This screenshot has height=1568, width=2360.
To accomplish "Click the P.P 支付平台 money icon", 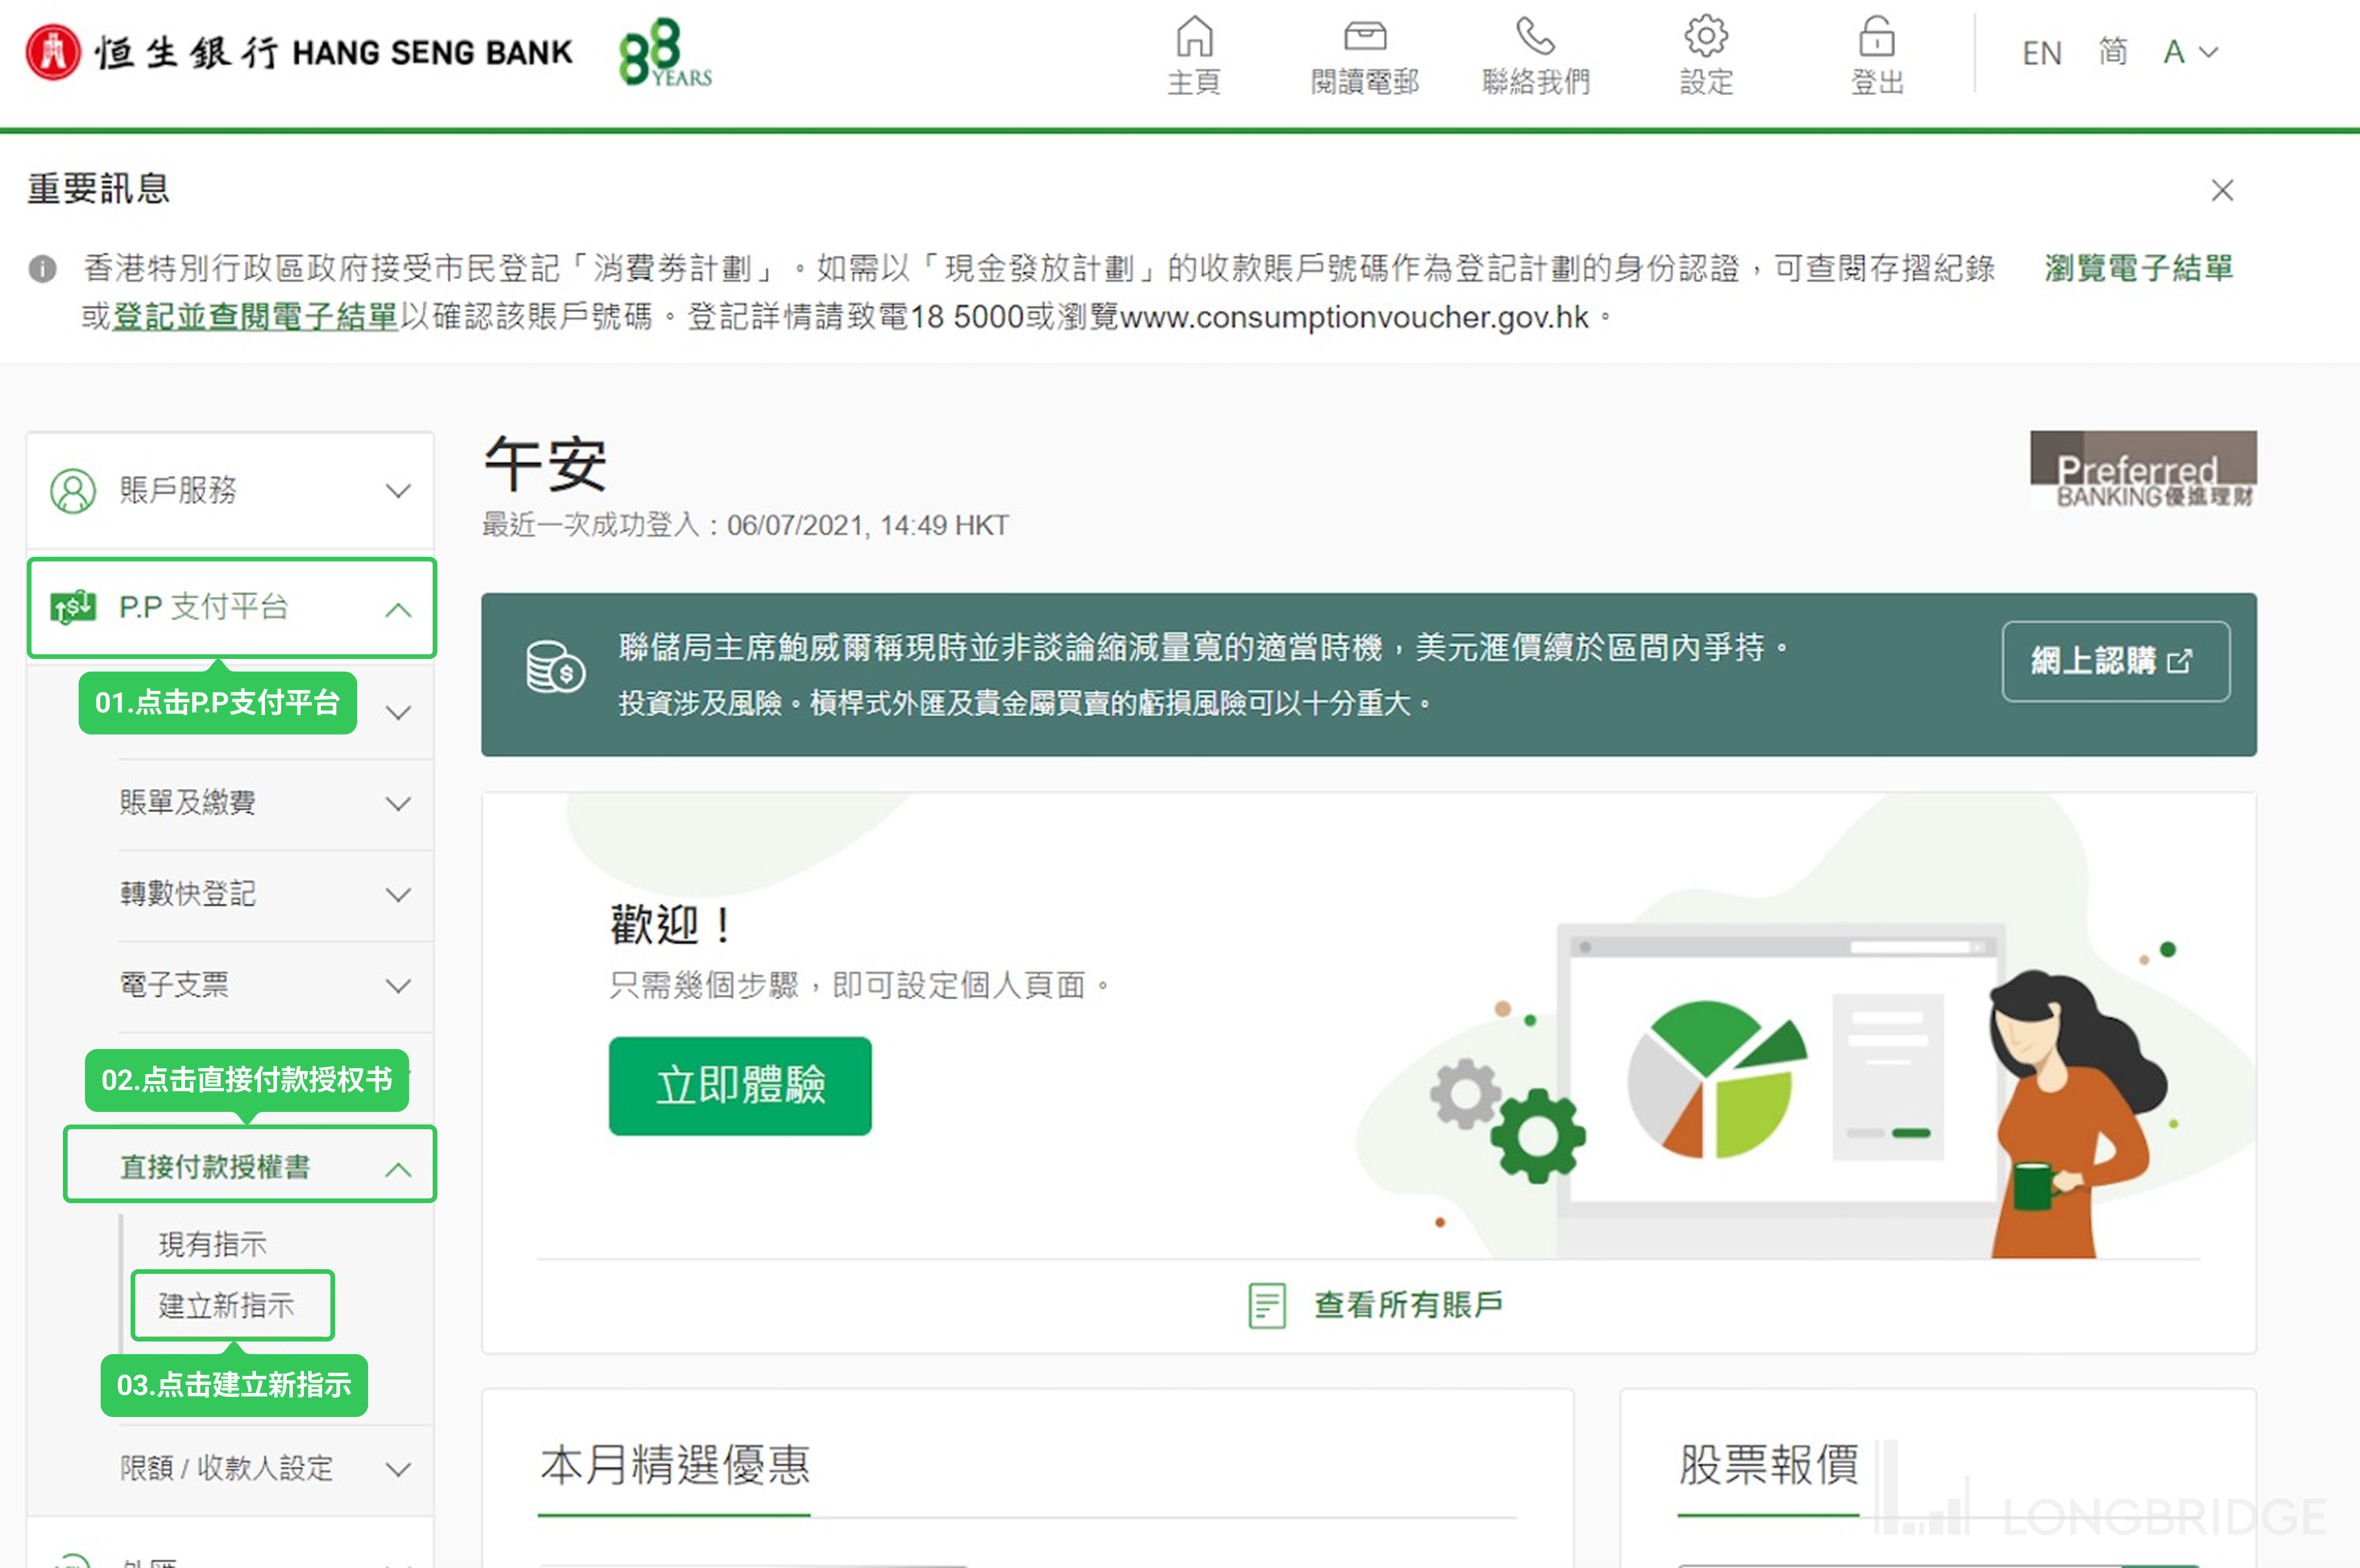I will 73,607.
